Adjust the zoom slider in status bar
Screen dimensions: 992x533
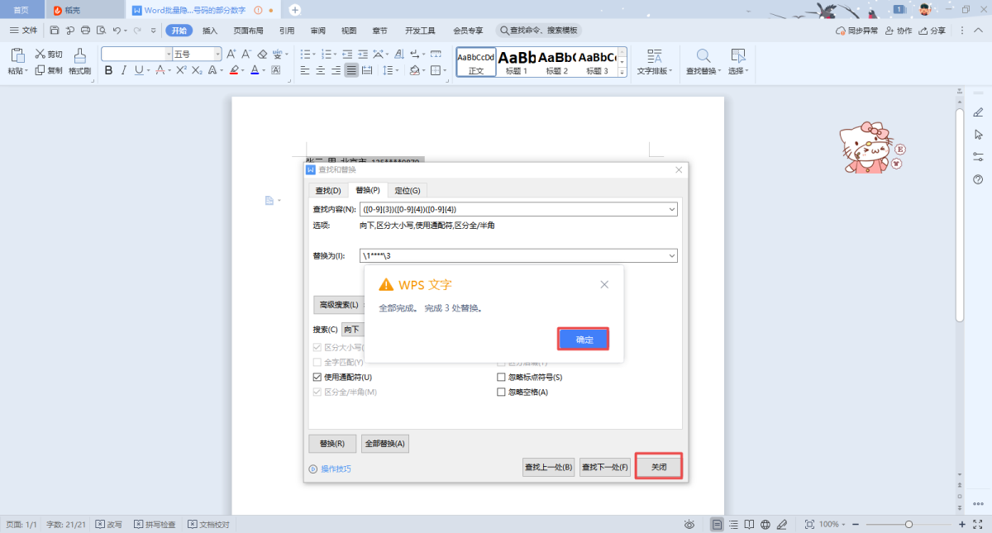click(909, 525)
